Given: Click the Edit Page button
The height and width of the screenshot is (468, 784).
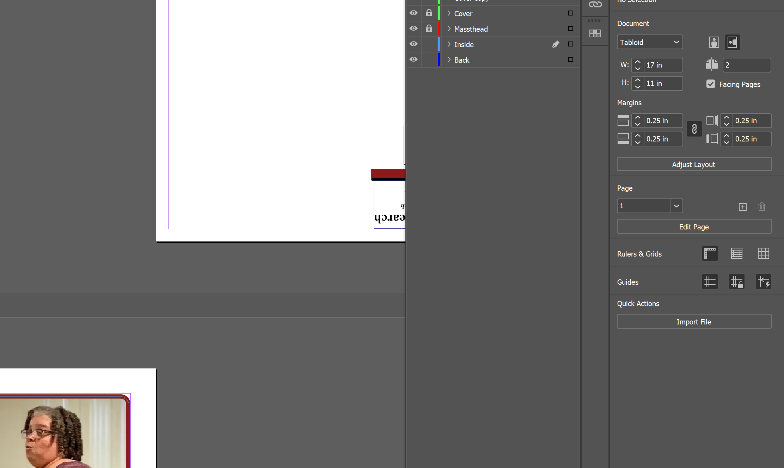Looking at the screenshot, I should (x=694, y=226).
